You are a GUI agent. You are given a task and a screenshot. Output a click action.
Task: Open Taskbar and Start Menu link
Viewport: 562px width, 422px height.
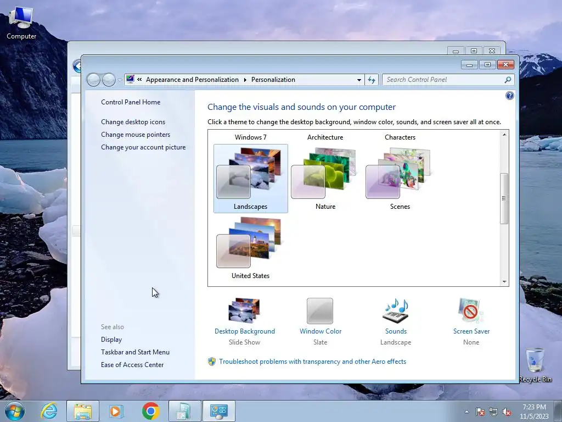point(135,352)
